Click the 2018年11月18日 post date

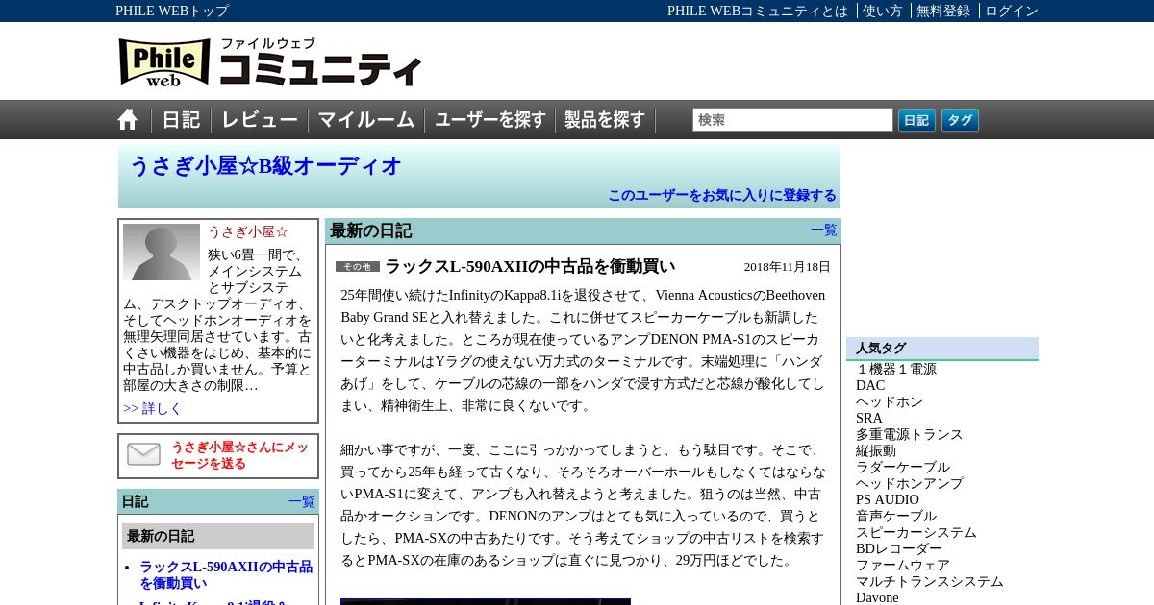tap(787, 267)
